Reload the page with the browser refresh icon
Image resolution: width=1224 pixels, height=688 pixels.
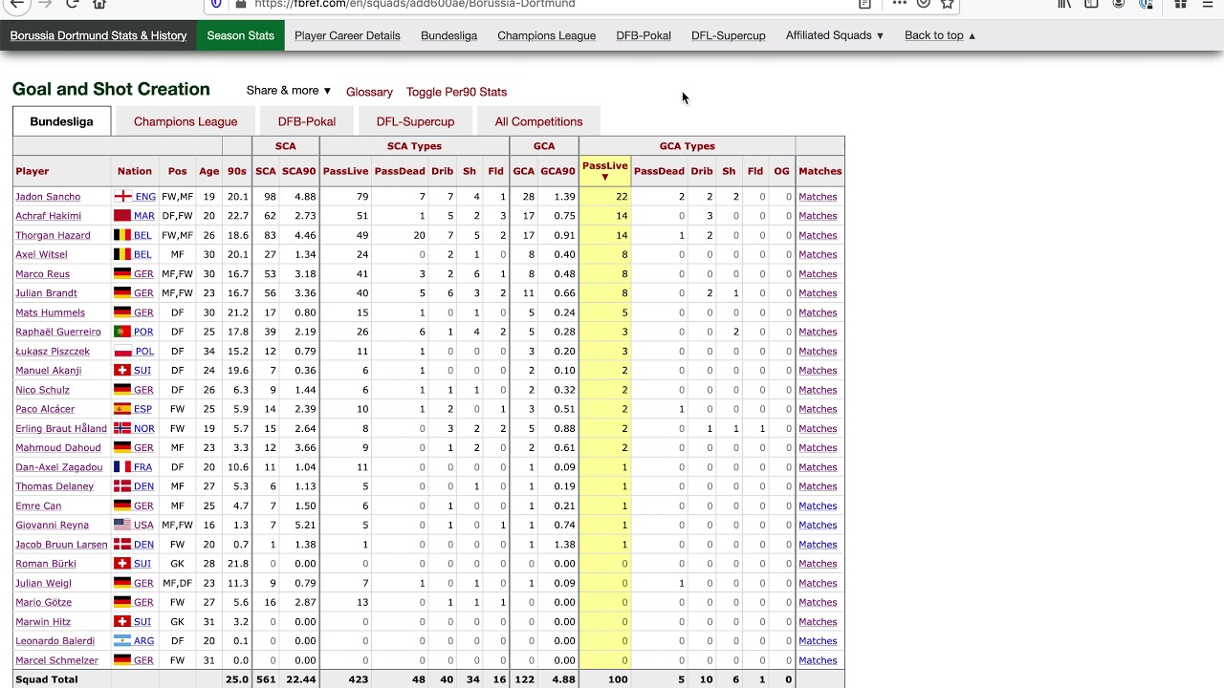72,4
